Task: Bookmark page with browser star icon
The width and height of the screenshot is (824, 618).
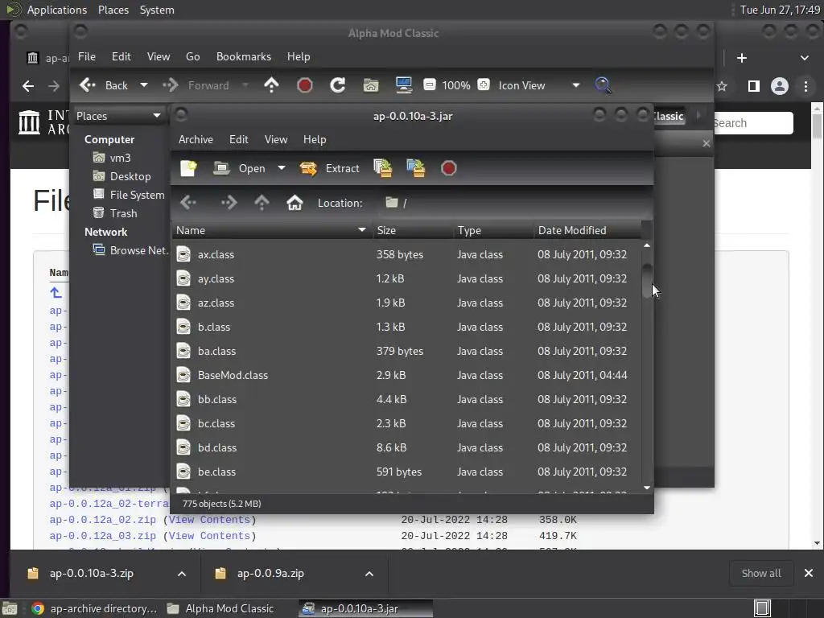Action: pos(722,86)
